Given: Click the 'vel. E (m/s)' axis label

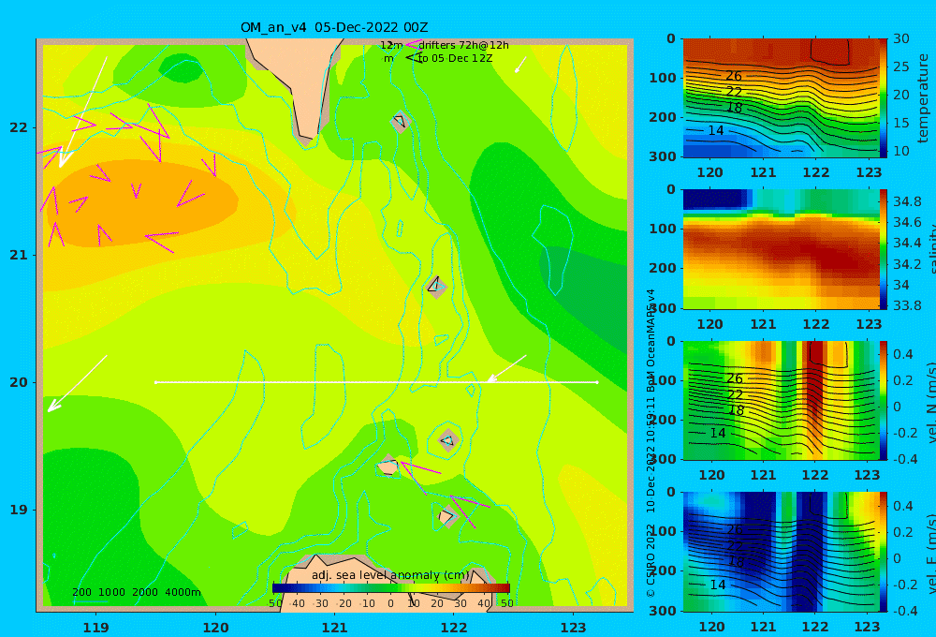Looking at the screenshot, I should pos(931,554).
